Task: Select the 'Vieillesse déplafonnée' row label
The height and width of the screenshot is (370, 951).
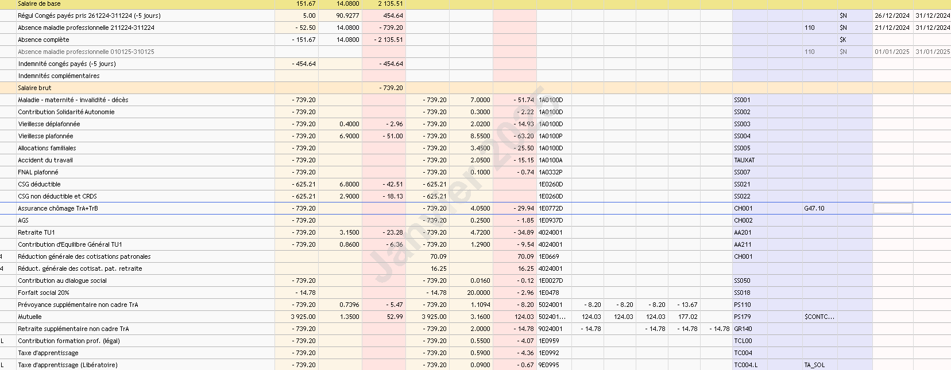Action: (x=49, y=124)
